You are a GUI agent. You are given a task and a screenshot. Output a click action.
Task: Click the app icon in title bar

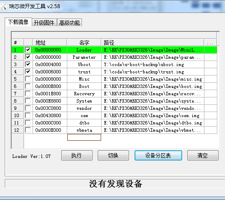[x=3, y=6]
